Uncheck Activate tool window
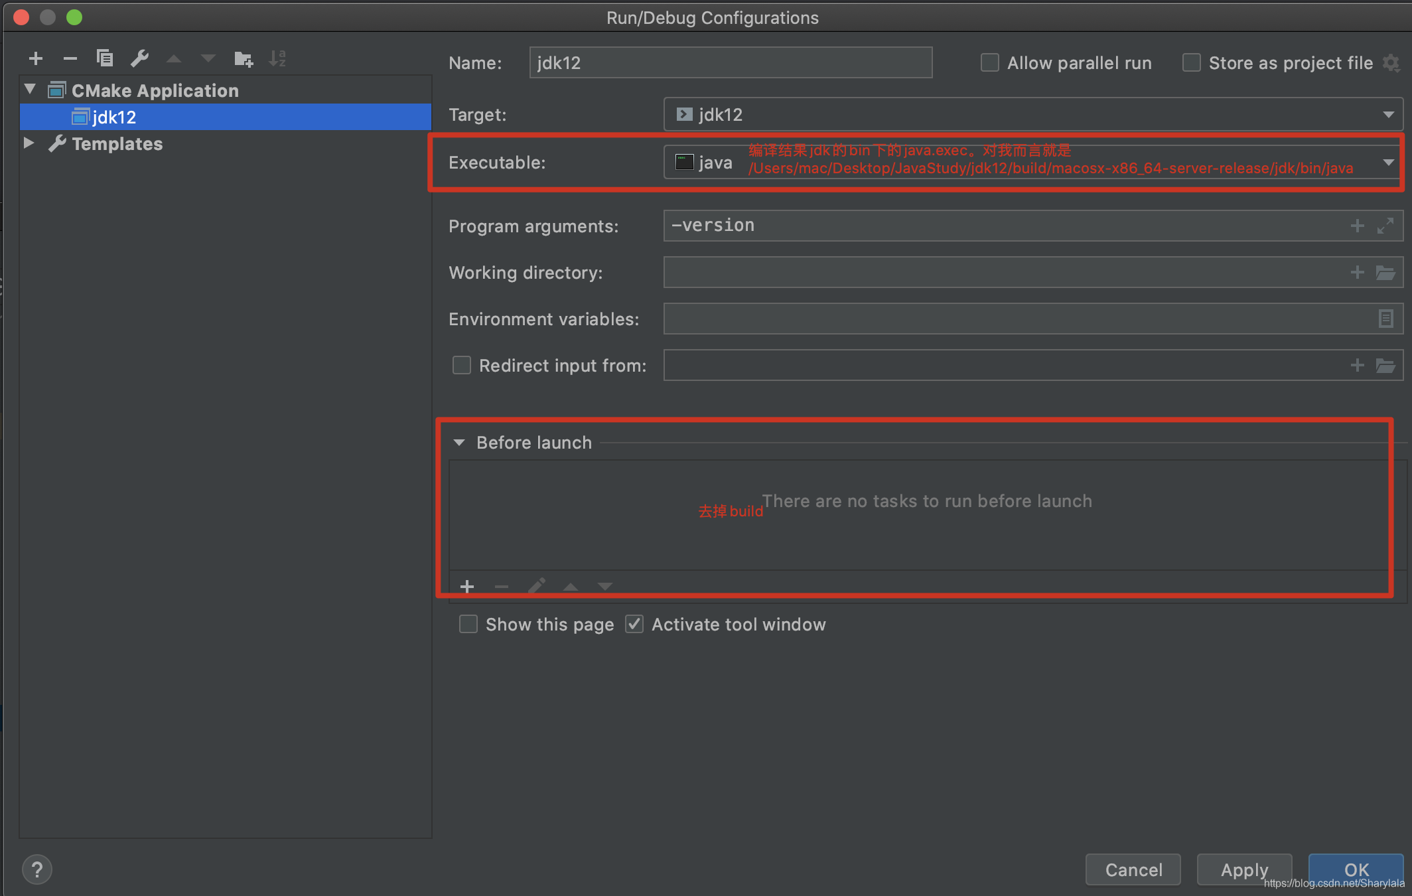Image resolution: width=1412 pixels, height=896 pixels. (x=634, y=625)
